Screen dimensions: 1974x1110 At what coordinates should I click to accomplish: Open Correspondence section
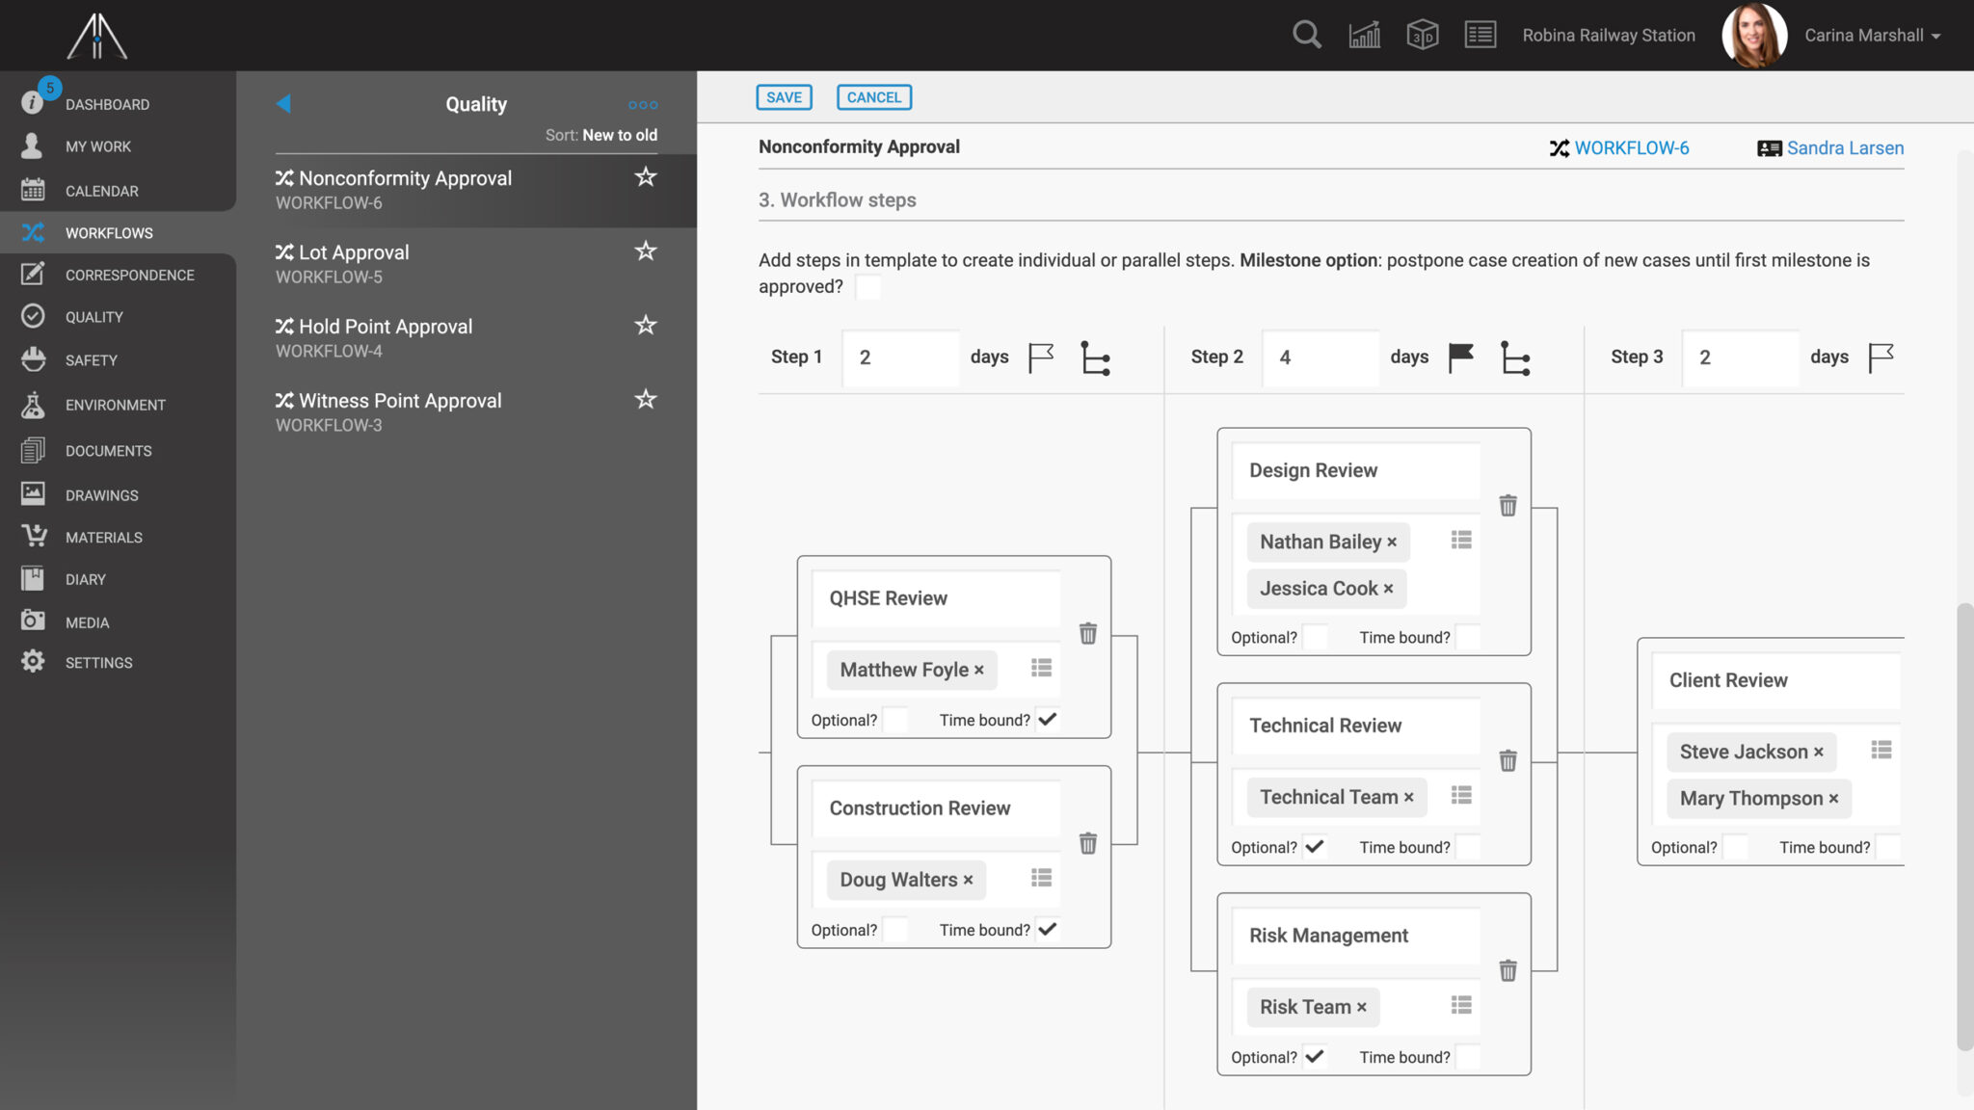click(x=129, y=275)
